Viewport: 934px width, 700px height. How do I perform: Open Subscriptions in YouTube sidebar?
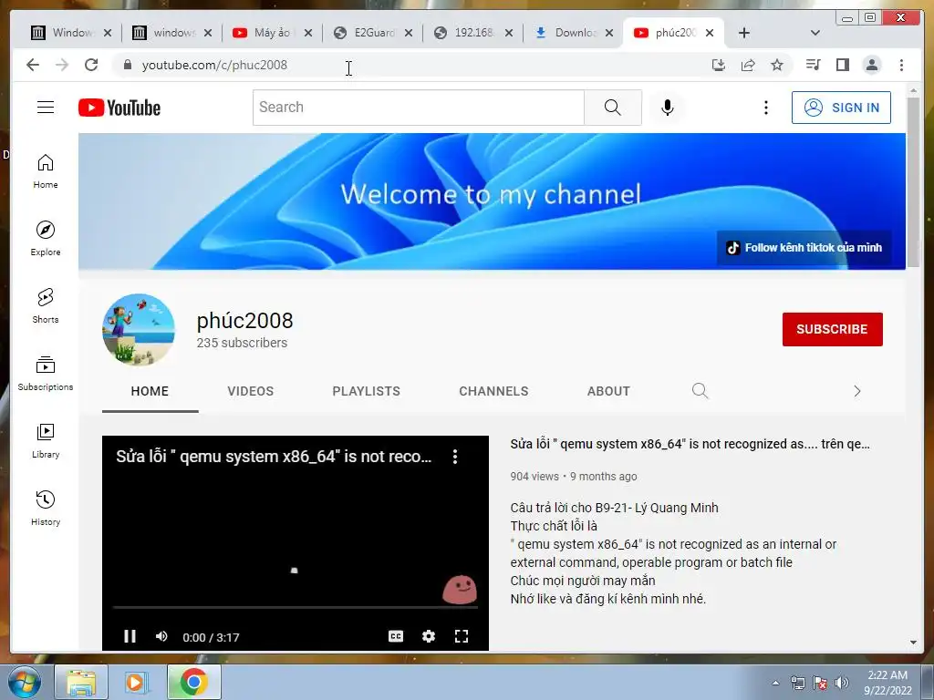[x=46, y=373]
